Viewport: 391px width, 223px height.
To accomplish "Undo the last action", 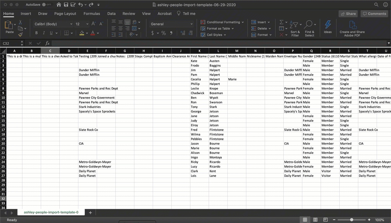I will (x=81, y=5).
